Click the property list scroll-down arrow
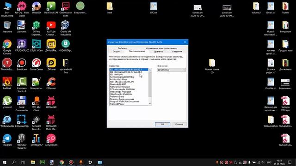Image resolution: width=296 pixels, height=166 pixels. click(150, 104)
